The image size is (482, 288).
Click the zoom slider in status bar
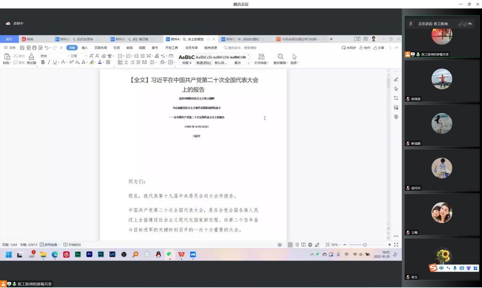pyautogui.click(x=364, y=245)
